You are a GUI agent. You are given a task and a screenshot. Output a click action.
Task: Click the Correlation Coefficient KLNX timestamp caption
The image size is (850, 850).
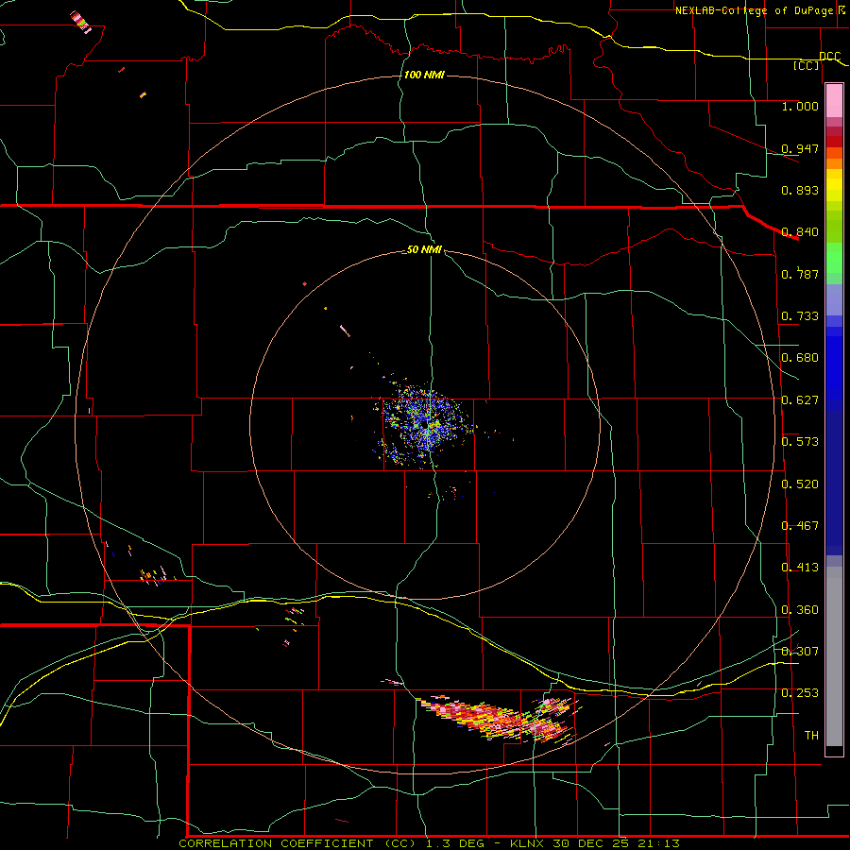coord(429,843)
